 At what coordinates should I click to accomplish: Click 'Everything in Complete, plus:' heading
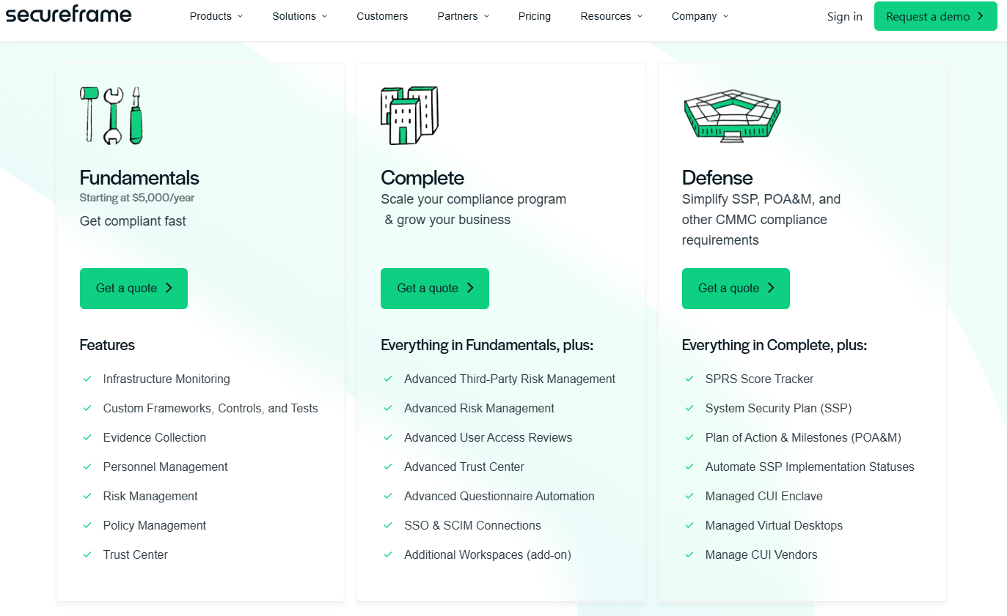[775, 345]
